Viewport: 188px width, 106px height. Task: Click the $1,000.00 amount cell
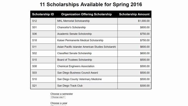[135, 21]
